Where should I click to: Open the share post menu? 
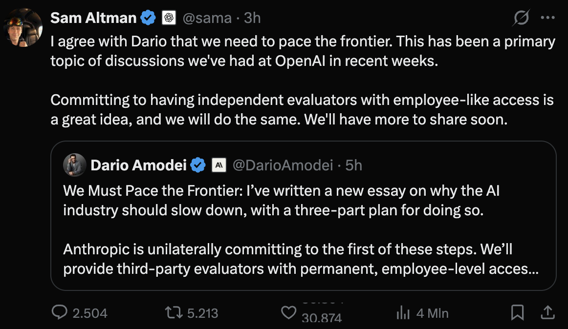click(547, 312)
